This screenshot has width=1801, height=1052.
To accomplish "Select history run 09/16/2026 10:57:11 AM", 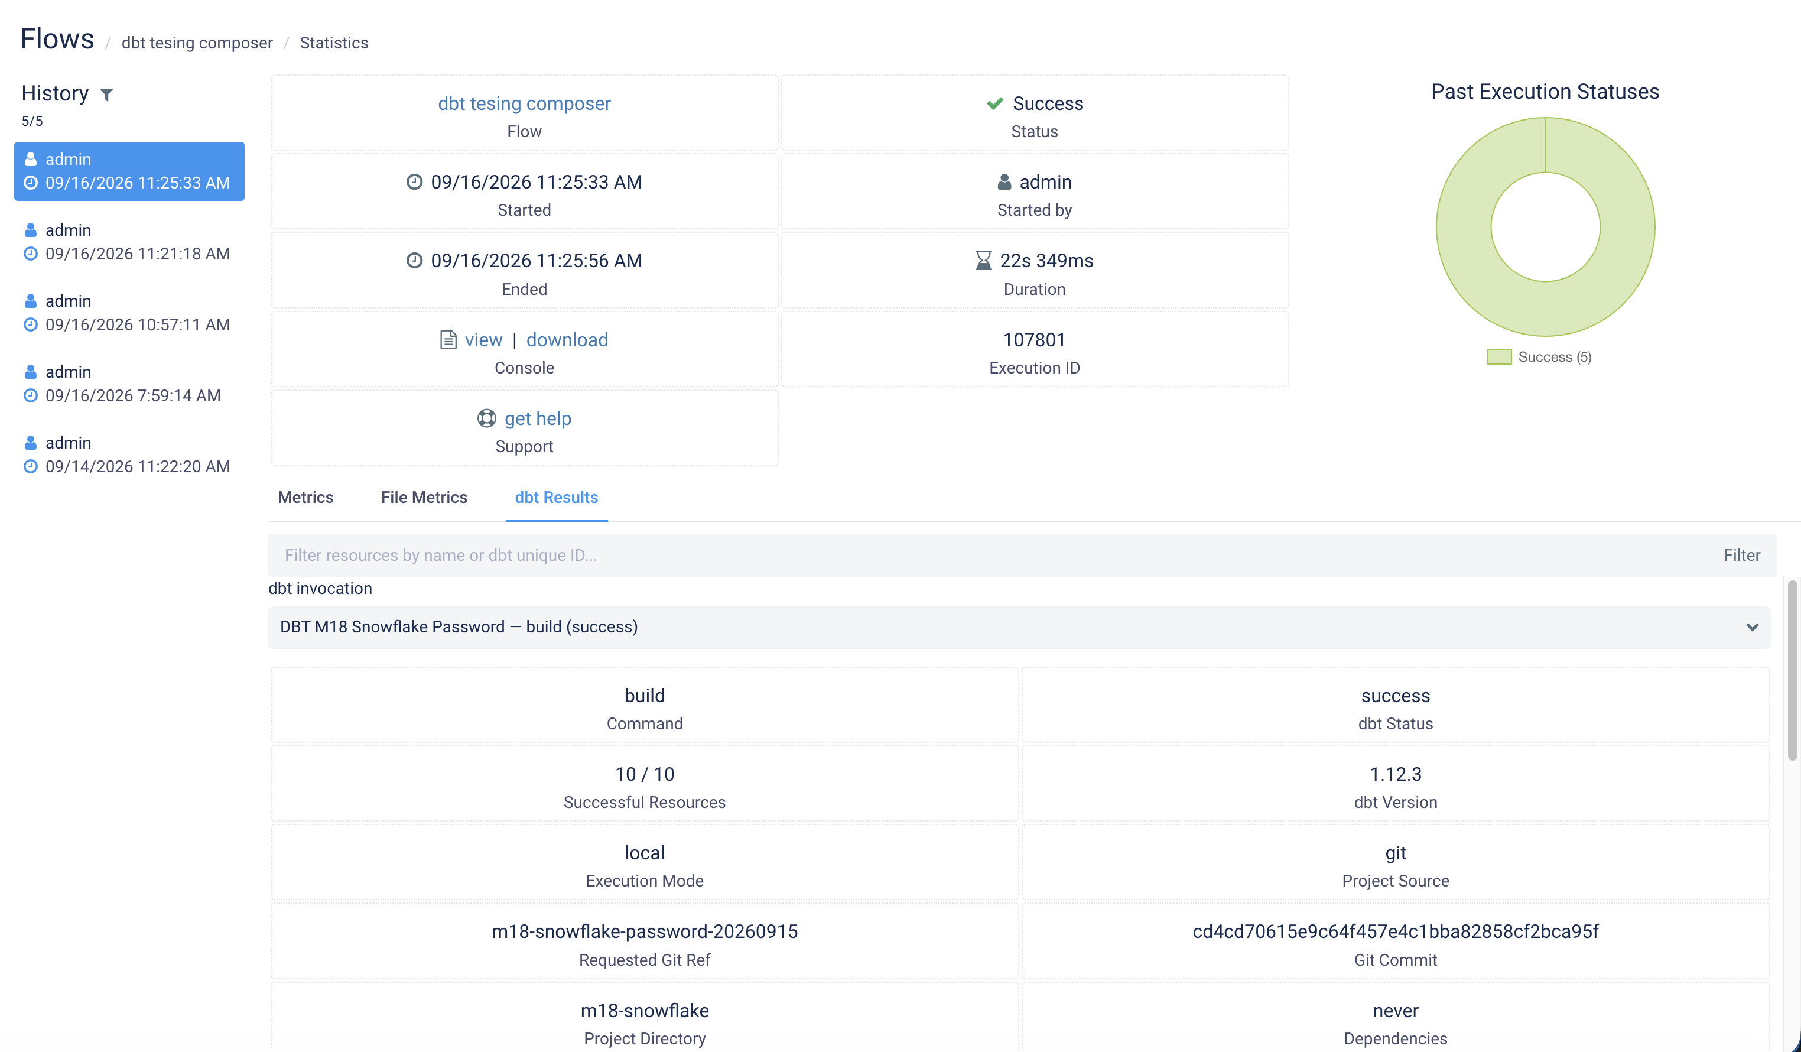I will point(129,313).
